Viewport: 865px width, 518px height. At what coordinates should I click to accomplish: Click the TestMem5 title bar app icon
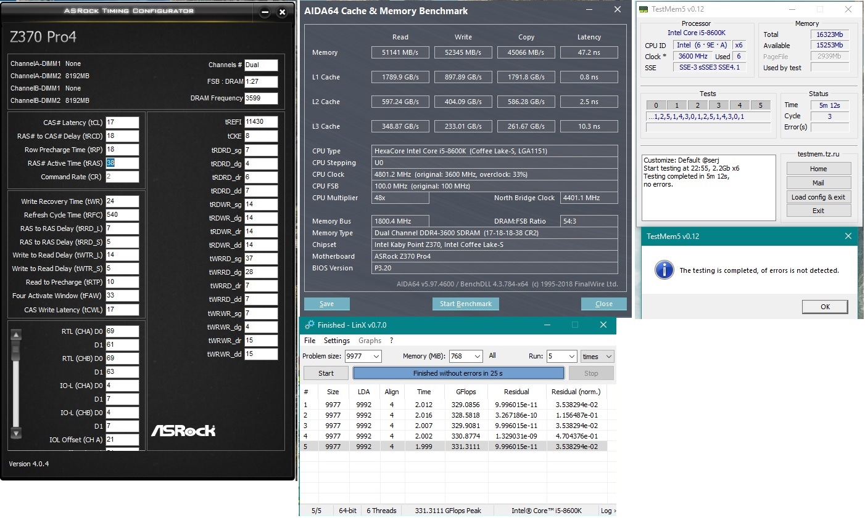click(x=644, y=9)
